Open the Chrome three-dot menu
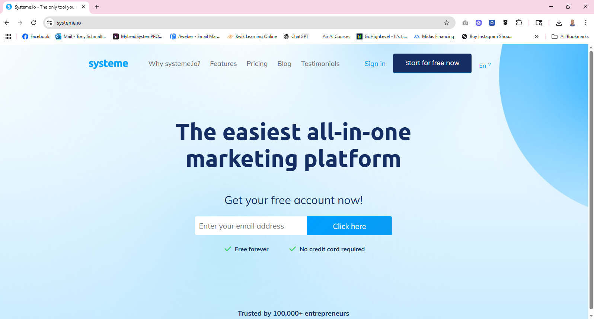The image size is (594, 319). click(x=585, y=23)
